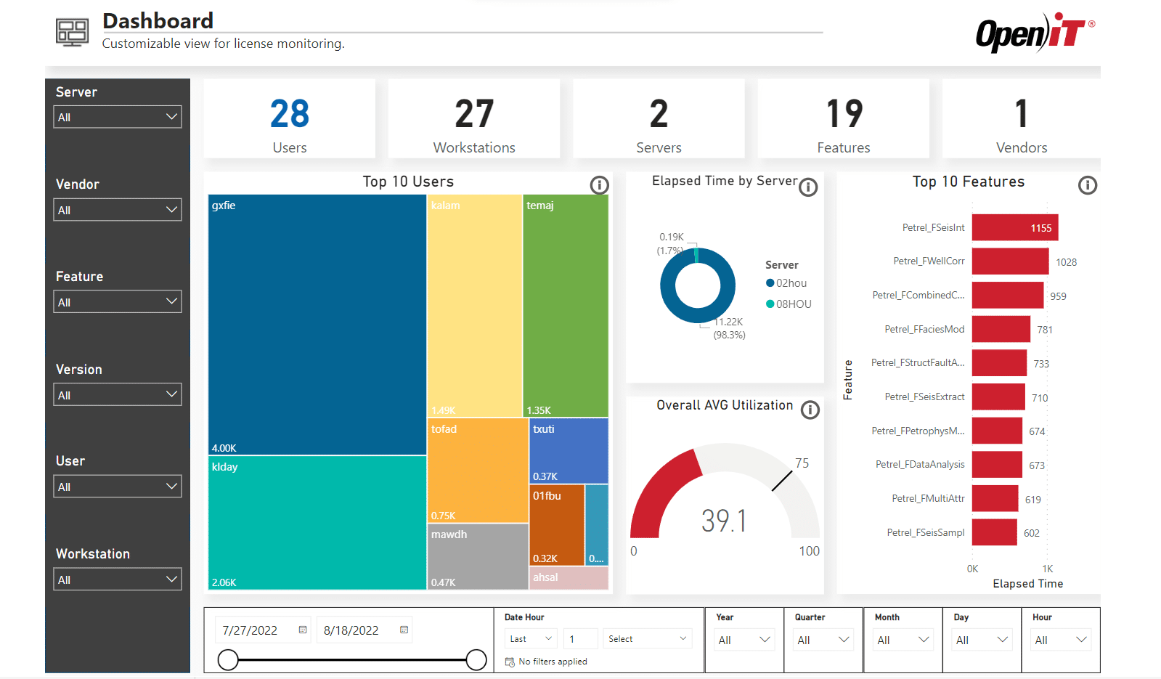This screenshot has width=1161, height=679.
Task: Select the kalam treemap tile
Action: [x=475, y=306]
